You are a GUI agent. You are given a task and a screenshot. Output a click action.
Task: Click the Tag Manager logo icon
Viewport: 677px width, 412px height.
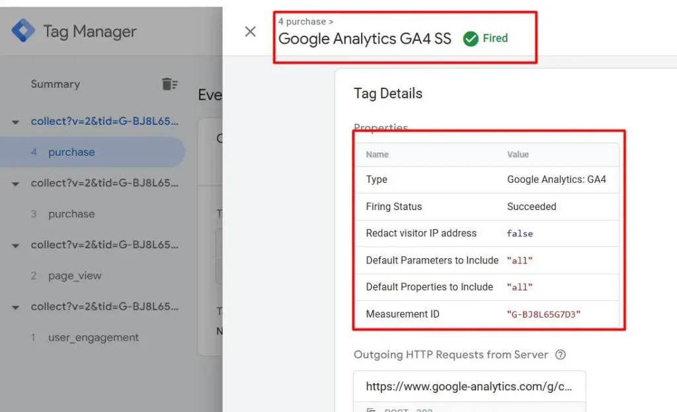[22, 31]
